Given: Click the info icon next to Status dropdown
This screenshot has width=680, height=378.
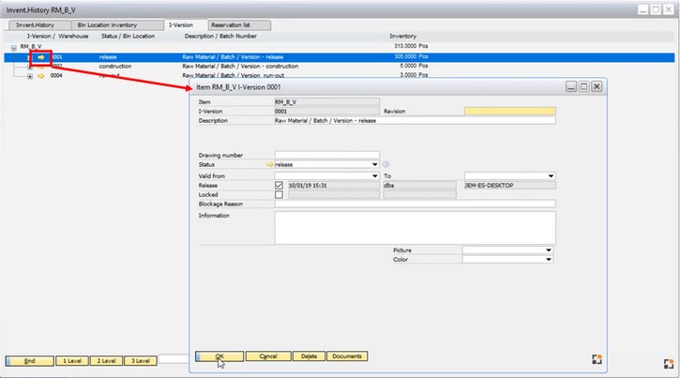Looking at the screenshot, I should point(385,164).
